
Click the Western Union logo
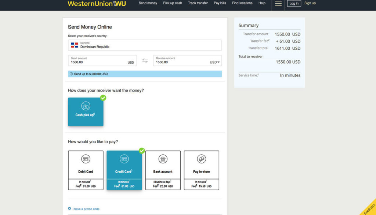[x=97, y=4]
